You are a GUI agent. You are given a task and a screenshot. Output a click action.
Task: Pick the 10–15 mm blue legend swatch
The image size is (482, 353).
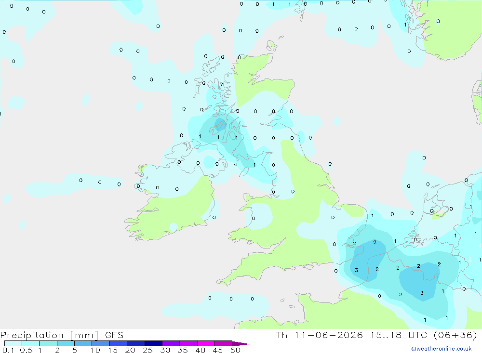[x=101, y=343]
